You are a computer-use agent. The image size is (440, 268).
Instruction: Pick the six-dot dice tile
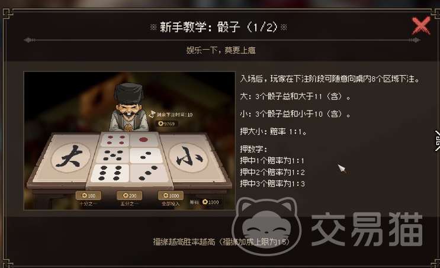click(110, 173)
